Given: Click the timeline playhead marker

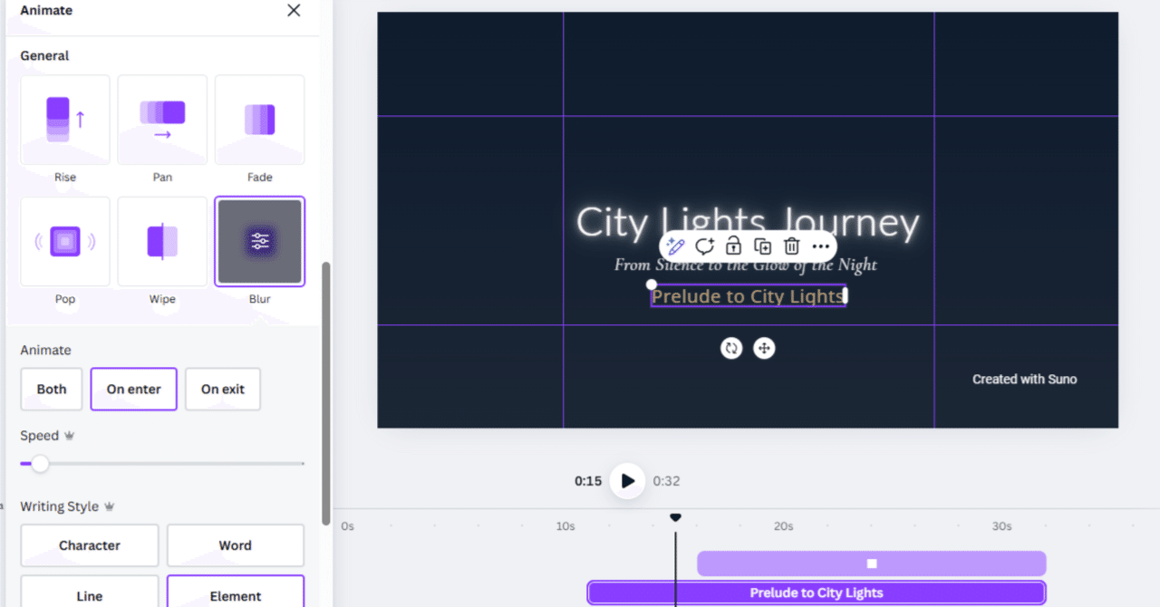Looking at the screenshot, I should 675,517.
